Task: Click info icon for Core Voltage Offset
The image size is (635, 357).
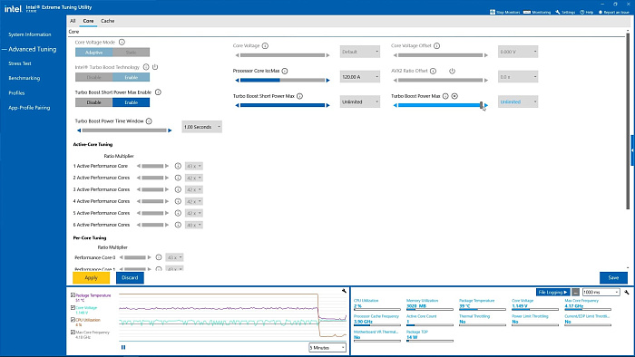Action: [x=437, y=45]
